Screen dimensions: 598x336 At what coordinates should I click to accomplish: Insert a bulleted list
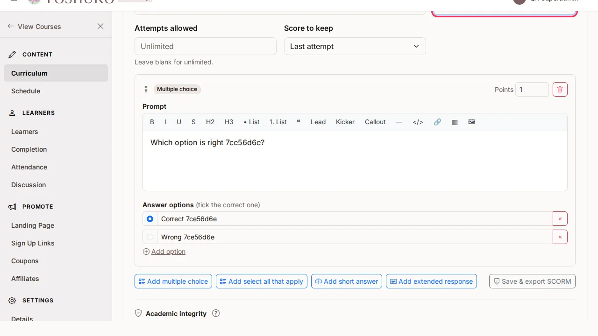pos(251,122)
